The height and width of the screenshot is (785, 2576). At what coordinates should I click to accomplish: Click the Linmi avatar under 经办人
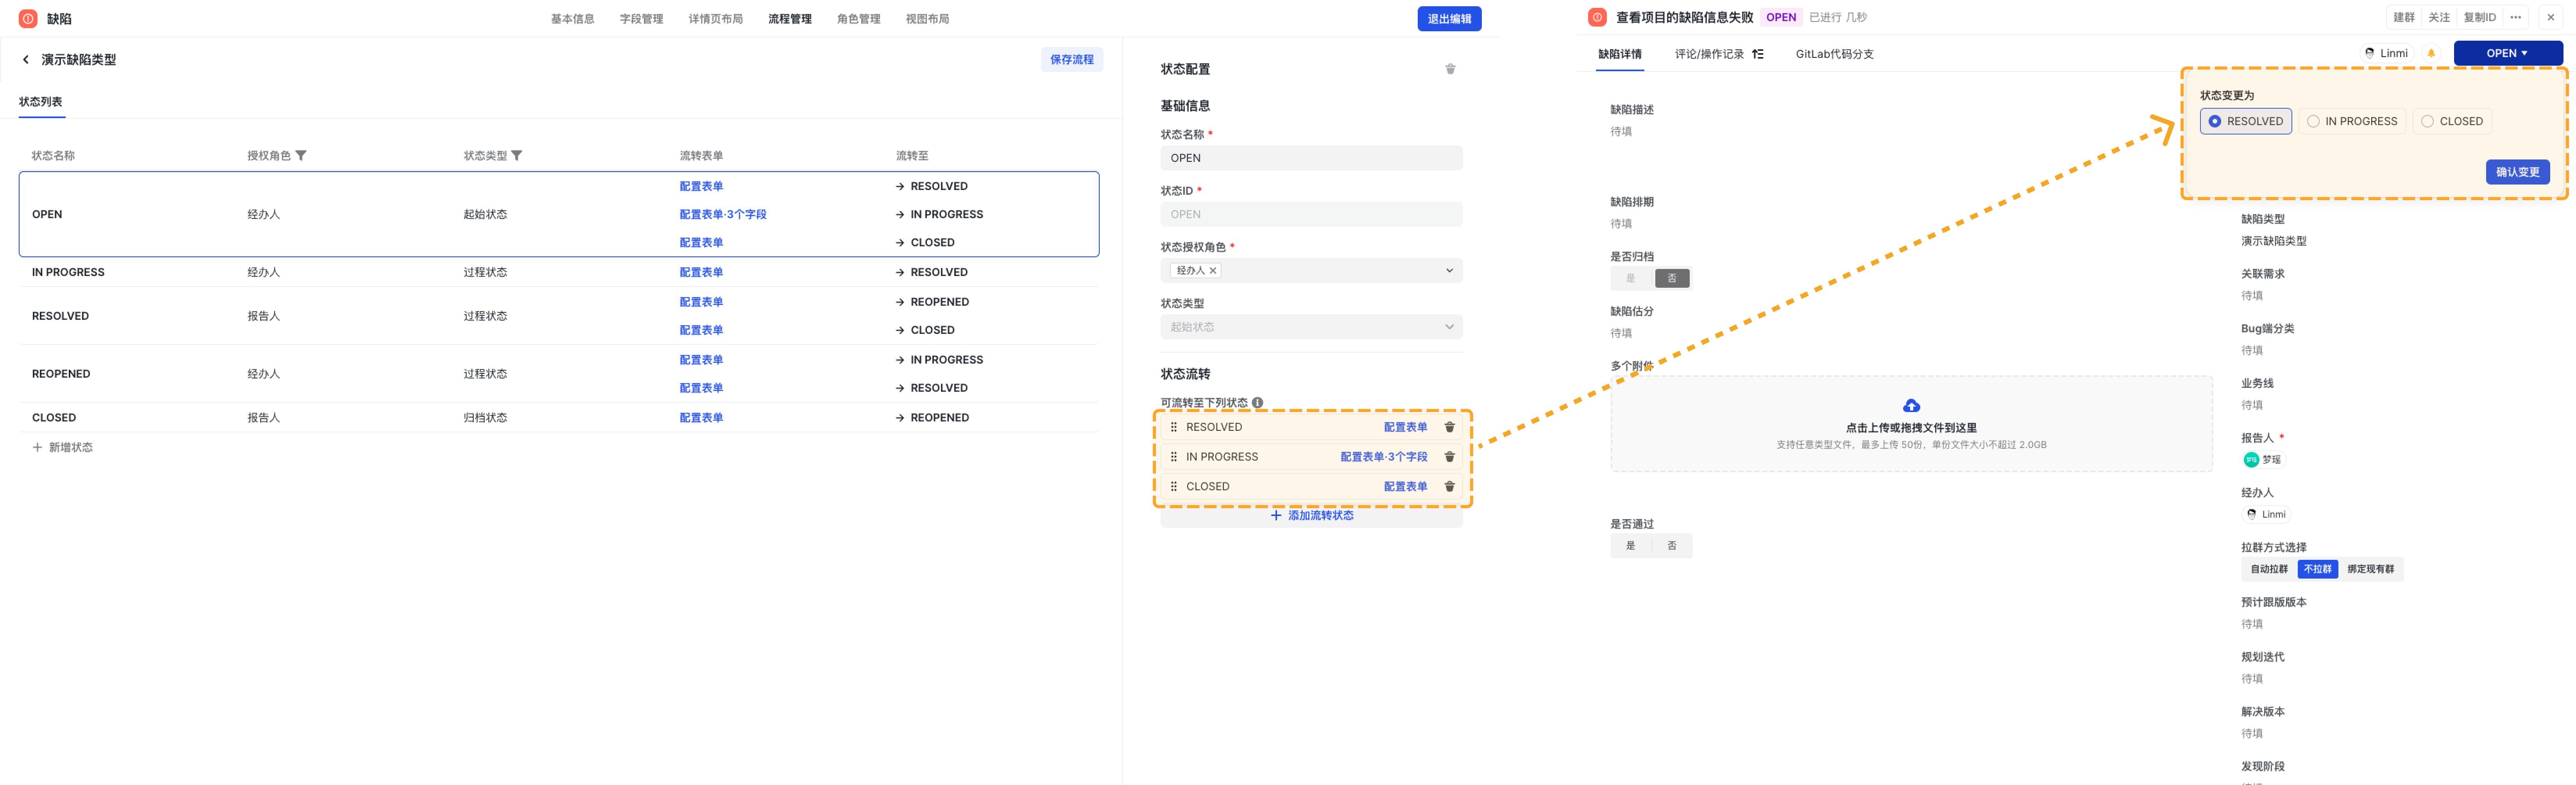coord(2252,515)
